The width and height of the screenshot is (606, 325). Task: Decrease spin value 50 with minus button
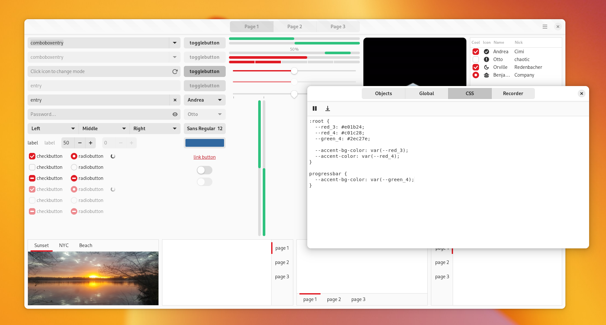pos(80,143)
